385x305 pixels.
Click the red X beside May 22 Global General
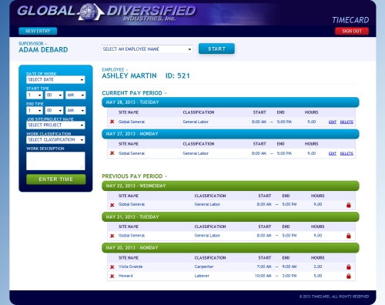(x=112, y=205)
